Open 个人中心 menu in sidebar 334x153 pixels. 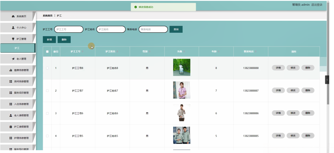tap(18, 28)
